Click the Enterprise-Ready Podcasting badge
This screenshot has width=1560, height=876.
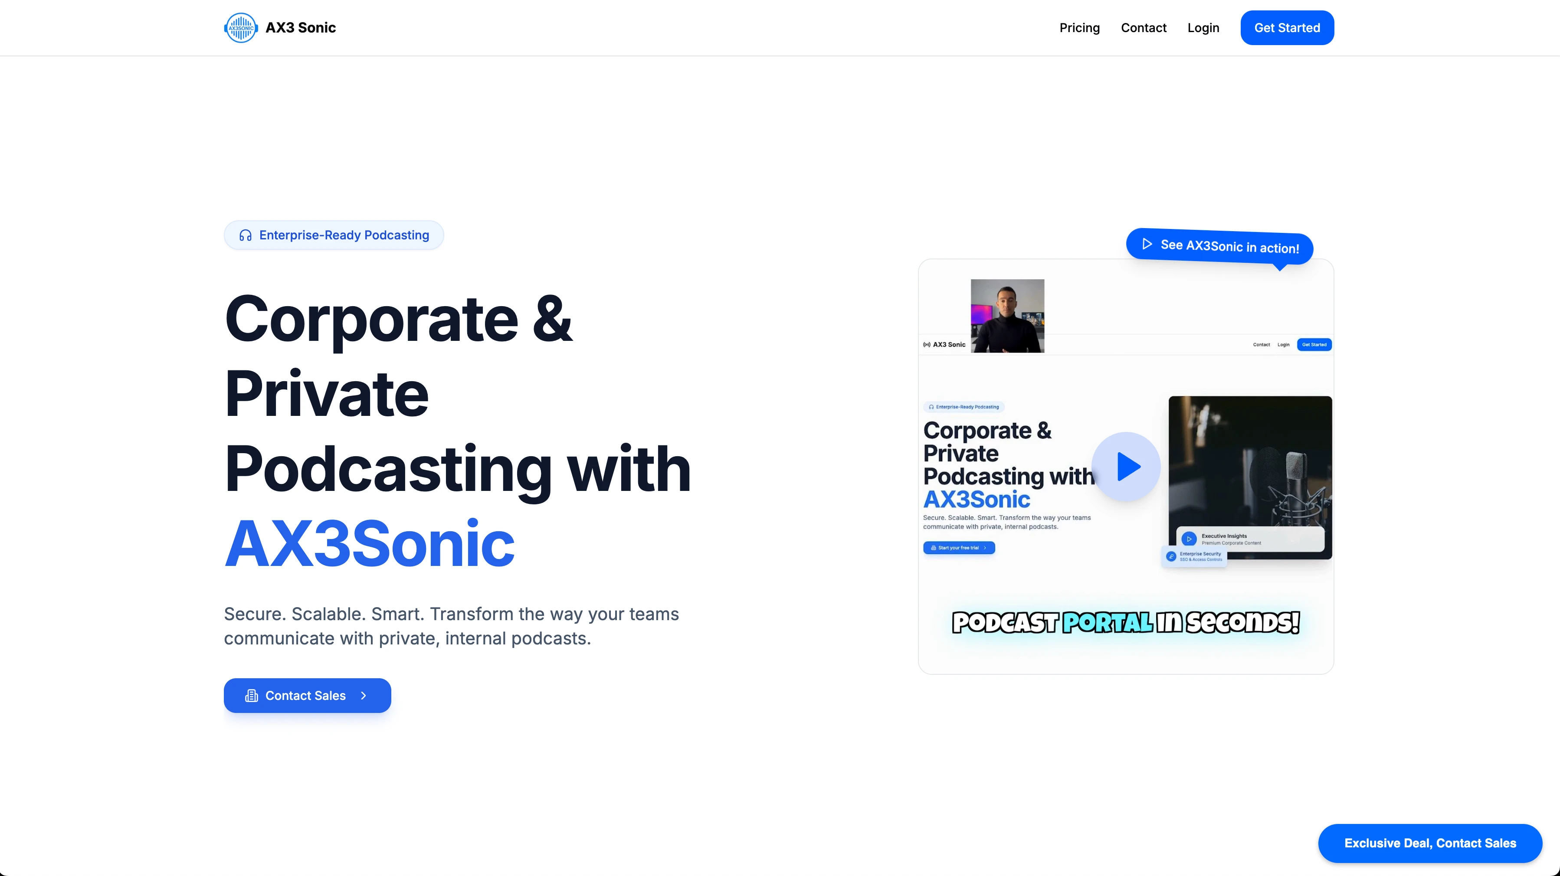[x=334, y=235]
